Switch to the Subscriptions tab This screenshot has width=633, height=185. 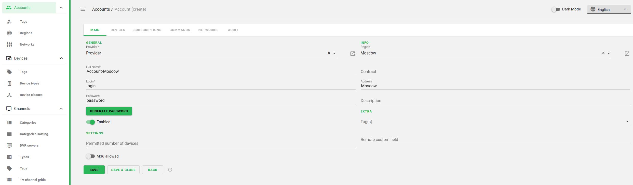coord(147,30)
